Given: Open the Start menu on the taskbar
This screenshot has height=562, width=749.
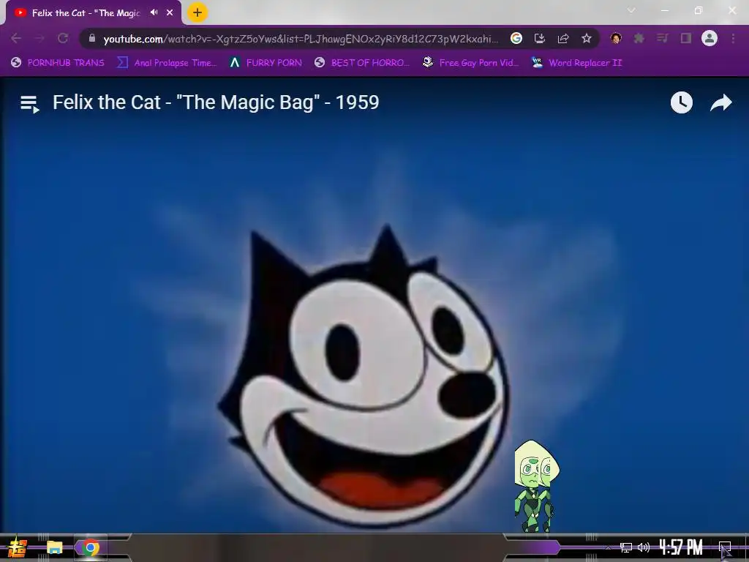Looking at the screenshot, I should pos(17,547).
